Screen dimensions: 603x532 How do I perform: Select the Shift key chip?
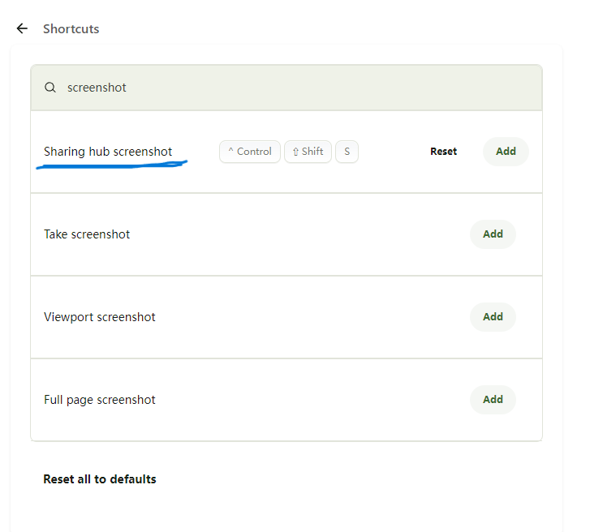(308, 152)
